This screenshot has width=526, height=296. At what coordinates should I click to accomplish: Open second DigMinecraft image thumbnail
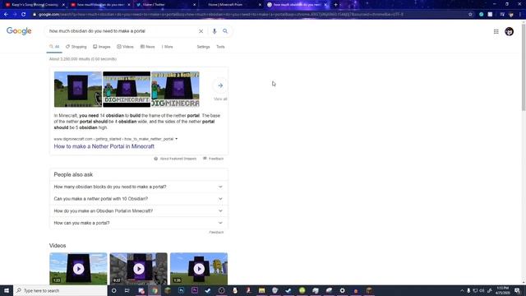tap(127, 90)
